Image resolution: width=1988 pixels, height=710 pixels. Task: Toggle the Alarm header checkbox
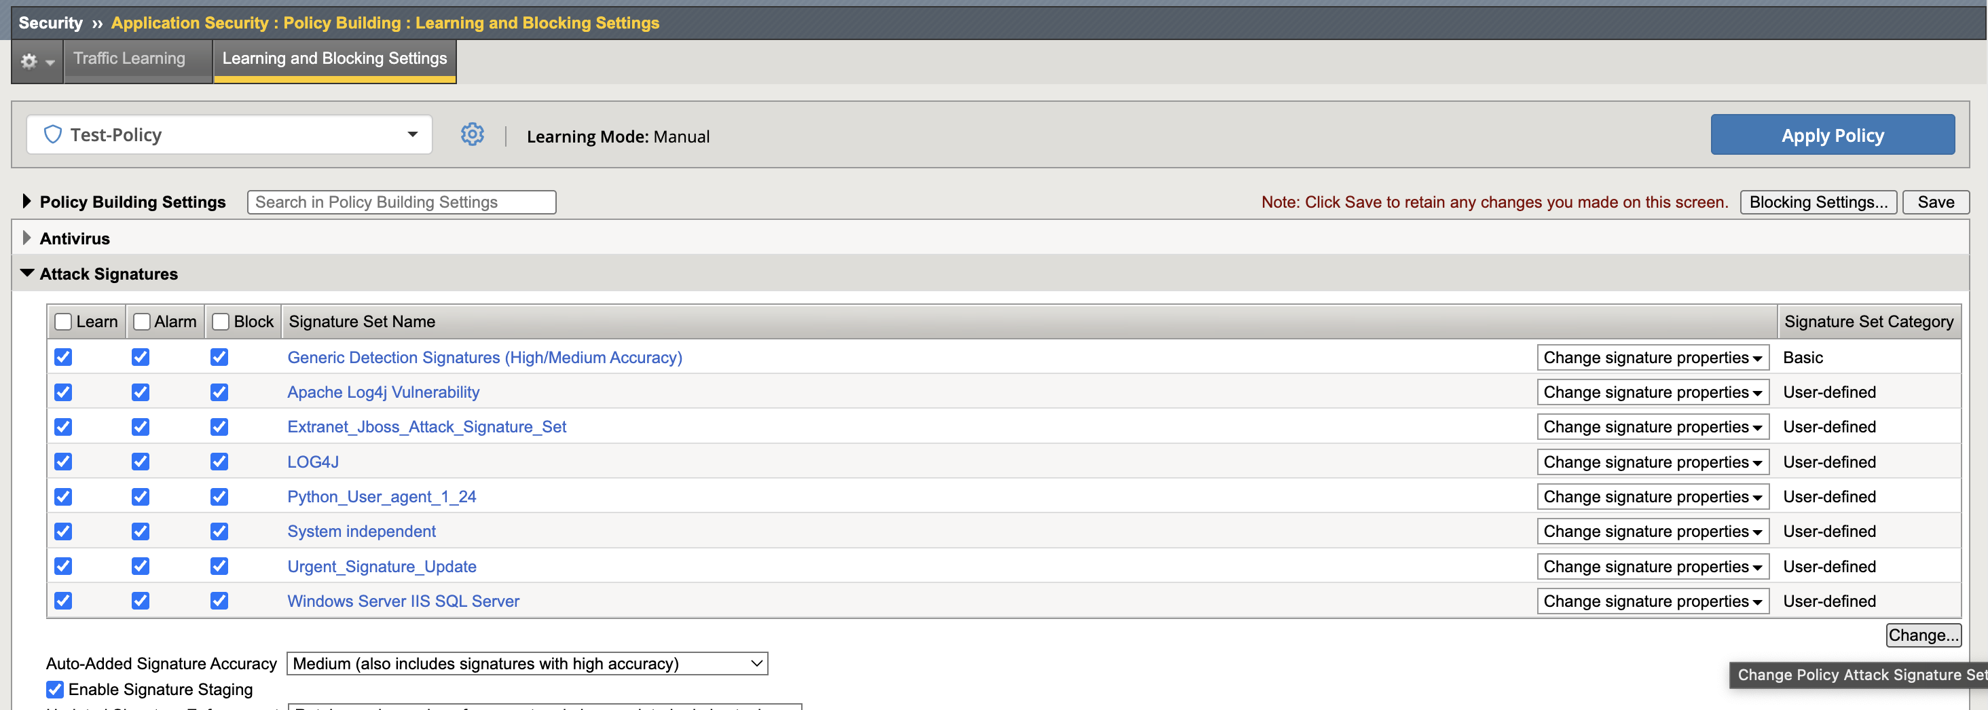click(141, 322)
